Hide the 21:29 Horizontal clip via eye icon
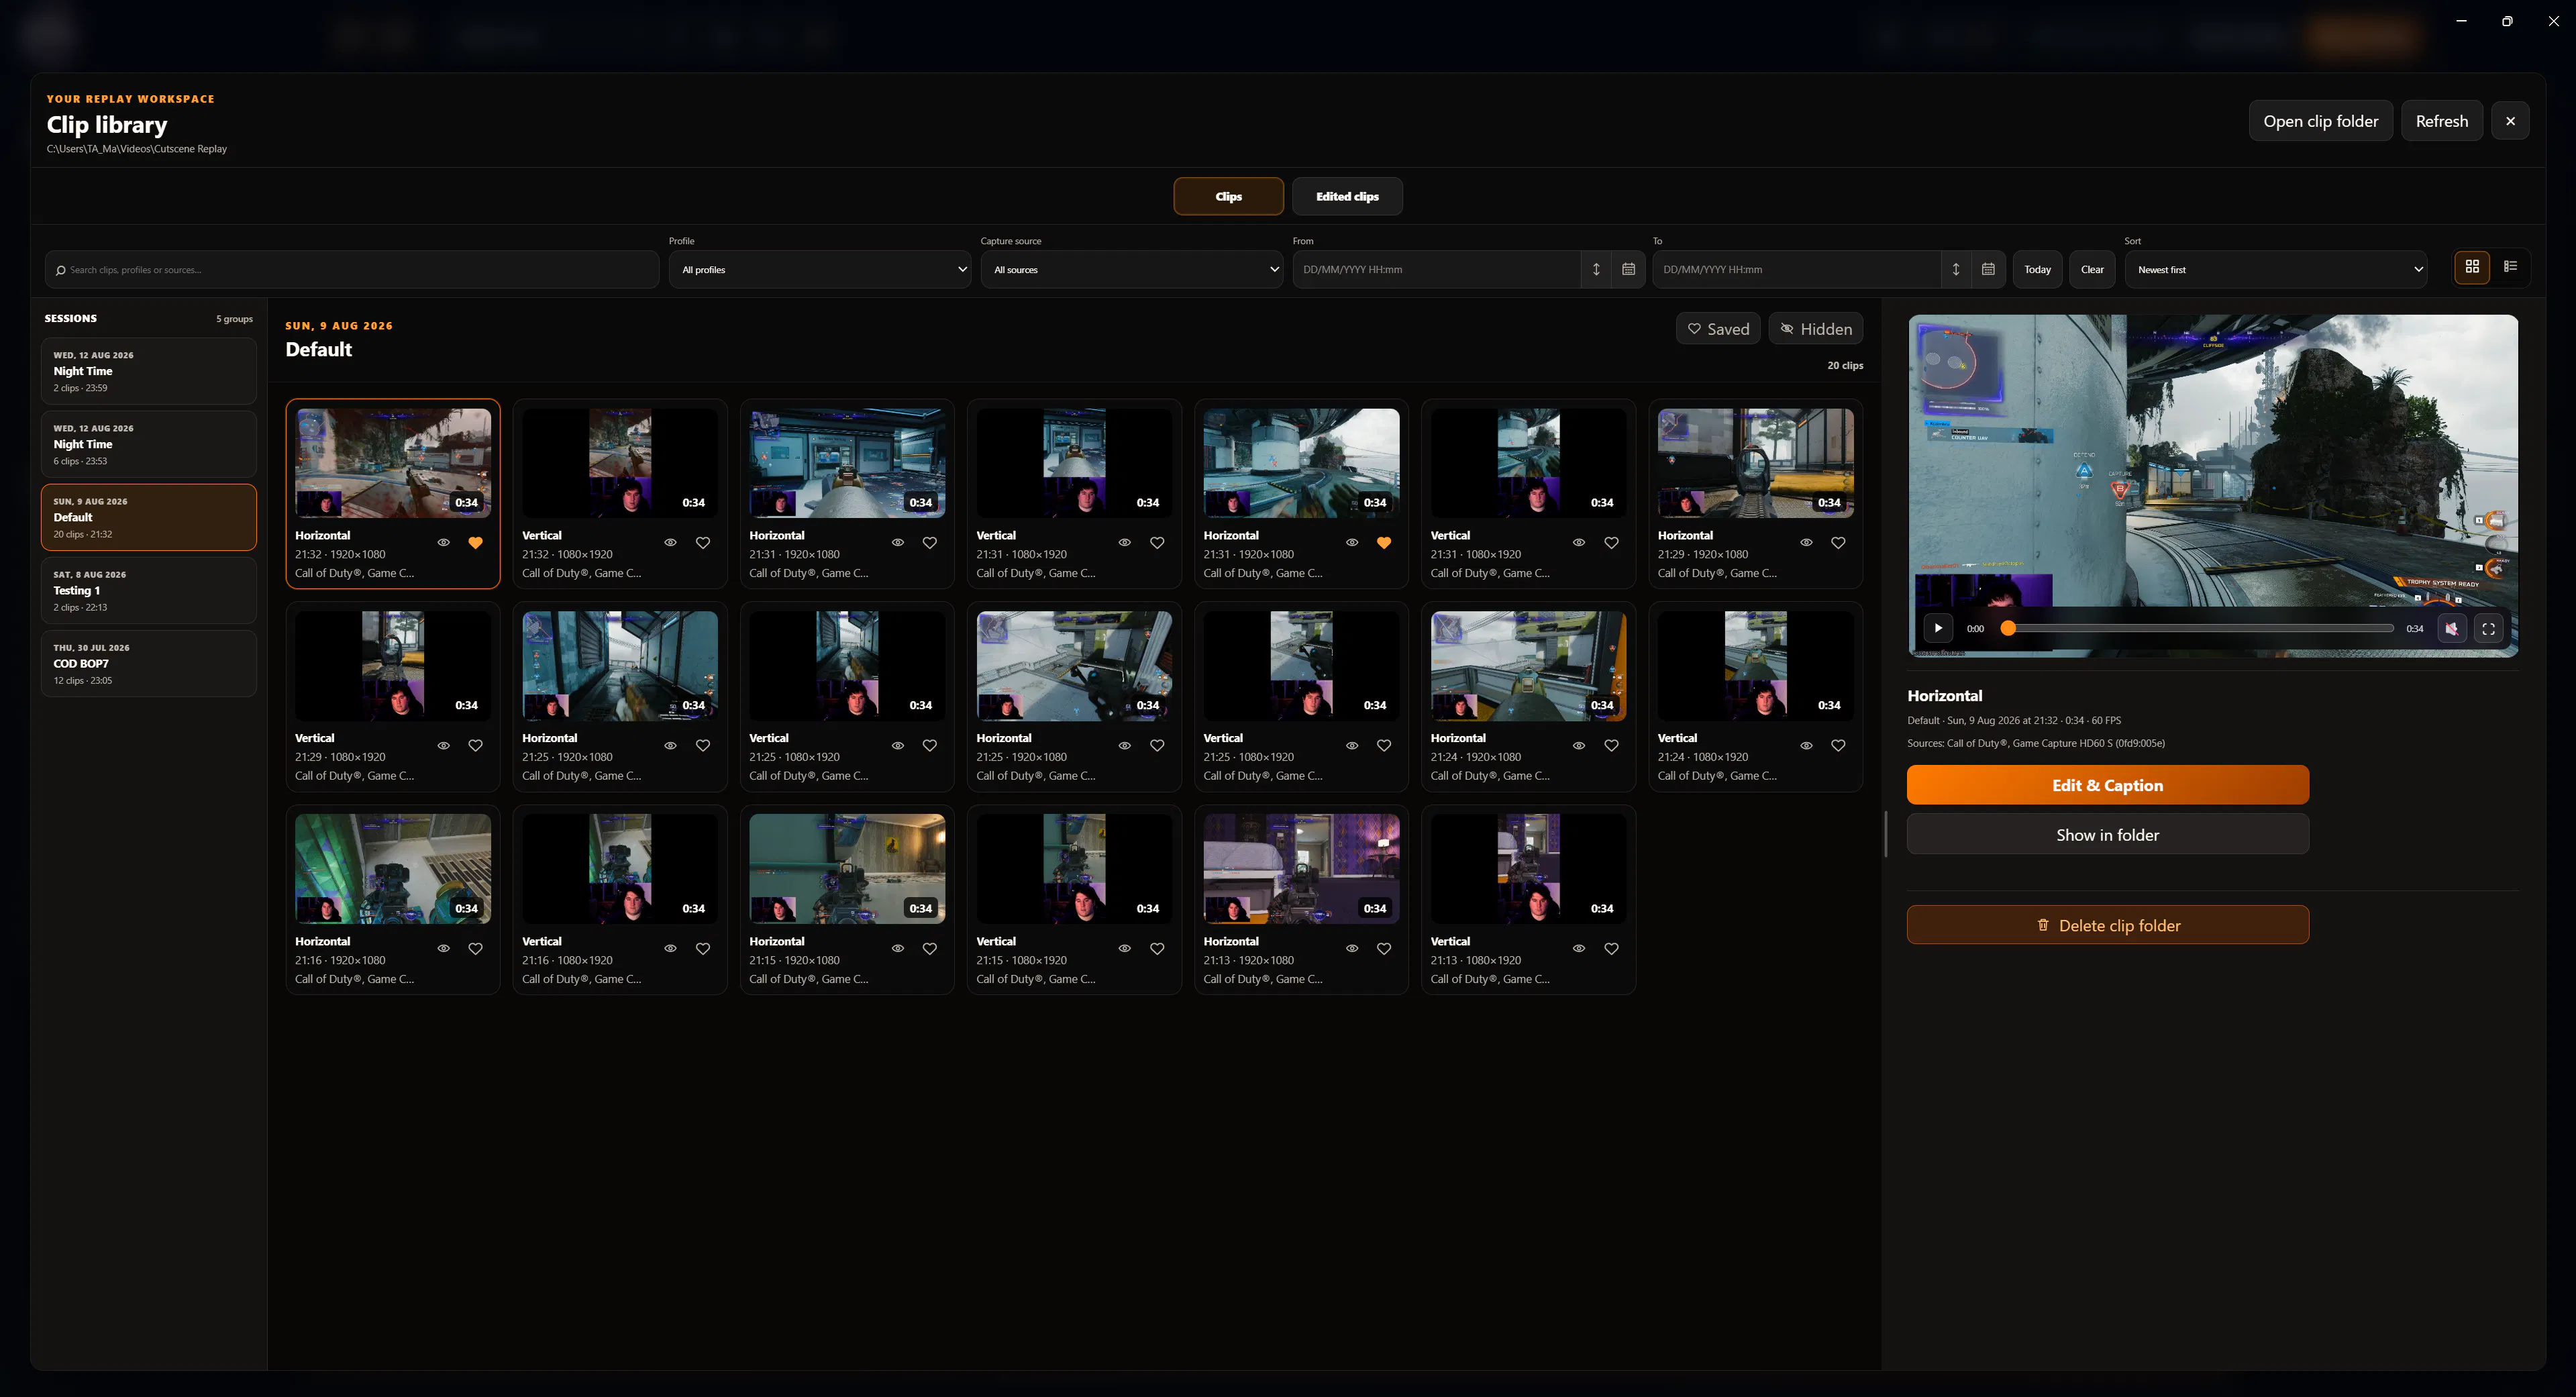2576x1397 pixels. coord(1806,543)
